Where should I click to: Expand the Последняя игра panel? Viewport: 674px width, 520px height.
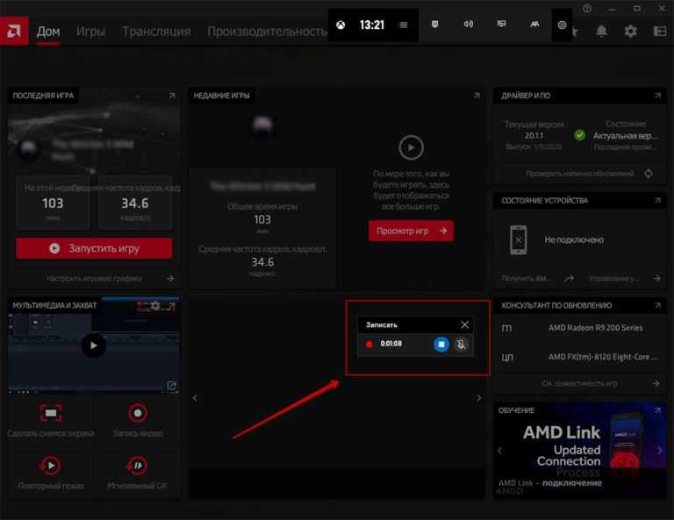click(172, 96)
